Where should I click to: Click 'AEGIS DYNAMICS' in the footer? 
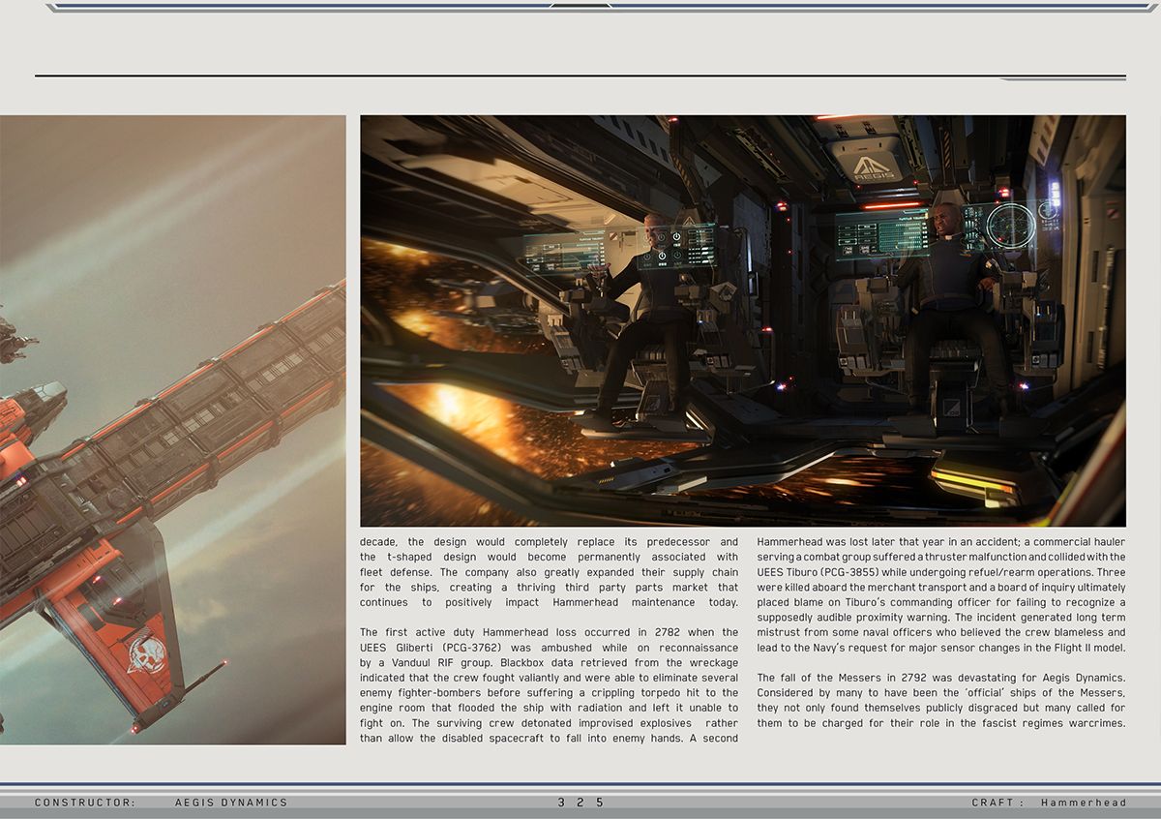231,803
